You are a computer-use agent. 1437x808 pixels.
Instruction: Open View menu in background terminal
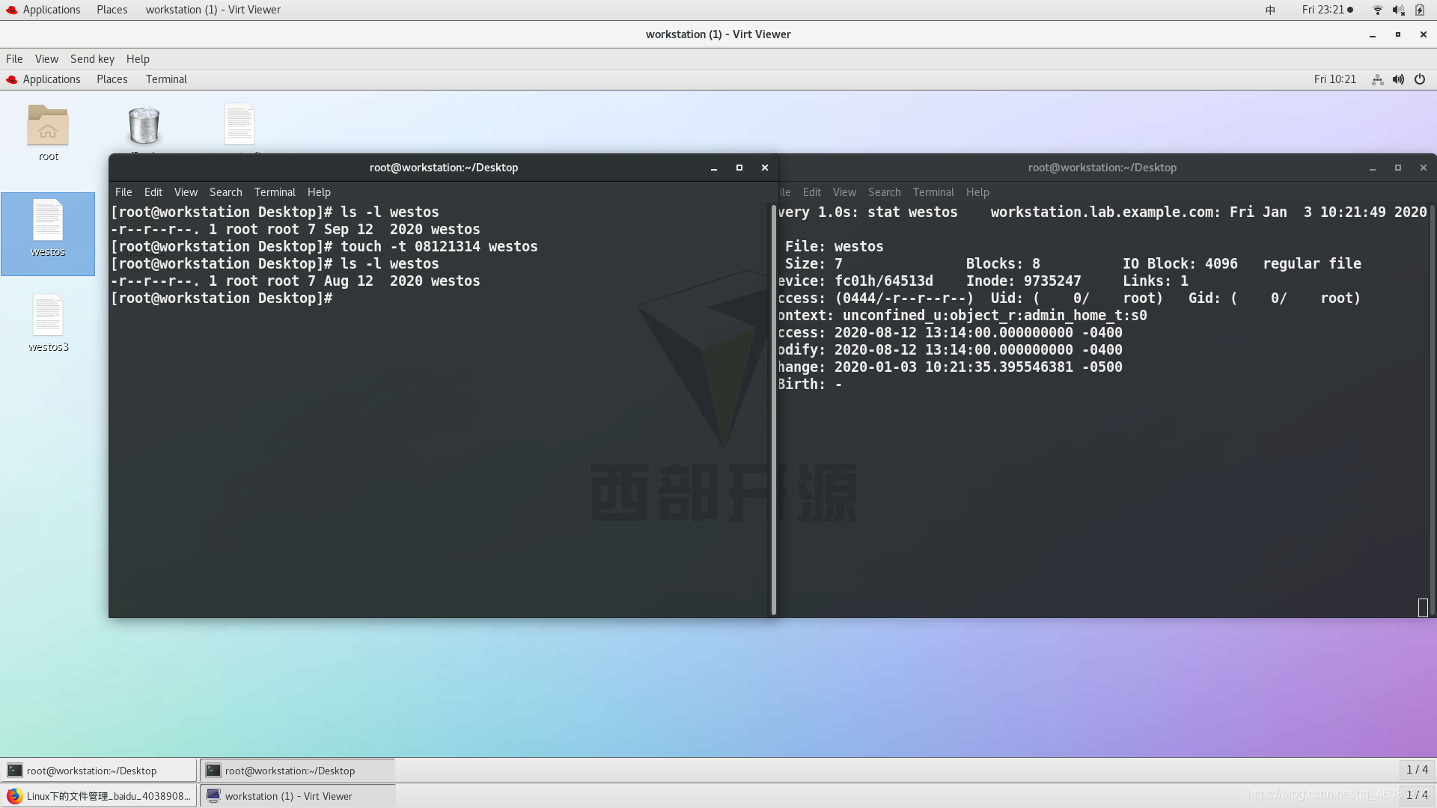point(844,192)
